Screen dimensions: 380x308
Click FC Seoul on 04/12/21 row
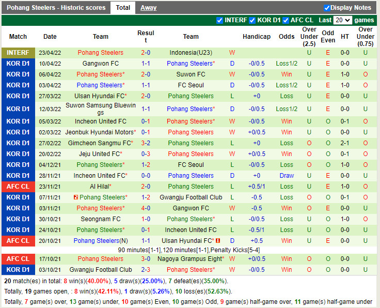click(x=191, y=165)
